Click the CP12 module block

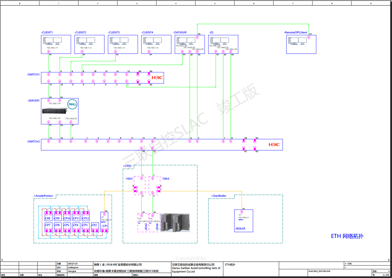[x=86, y=216]
